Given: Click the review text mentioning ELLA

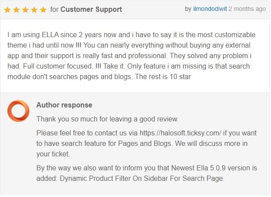Looking at the screenshot, I should tap(131, 56).
